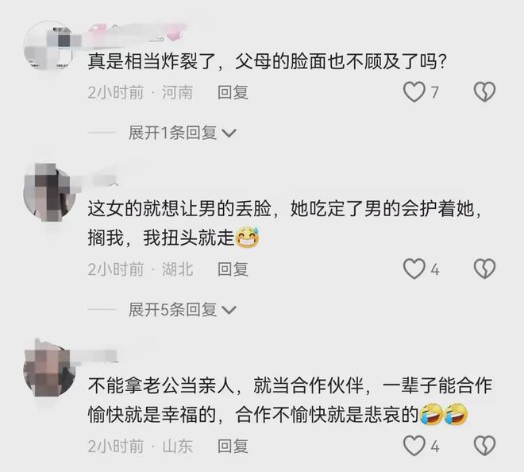The height and width of the screenshot is (472, 524).
Task: Reply (回复) to the Henan (河南) comment
Action: click(233, 92)
